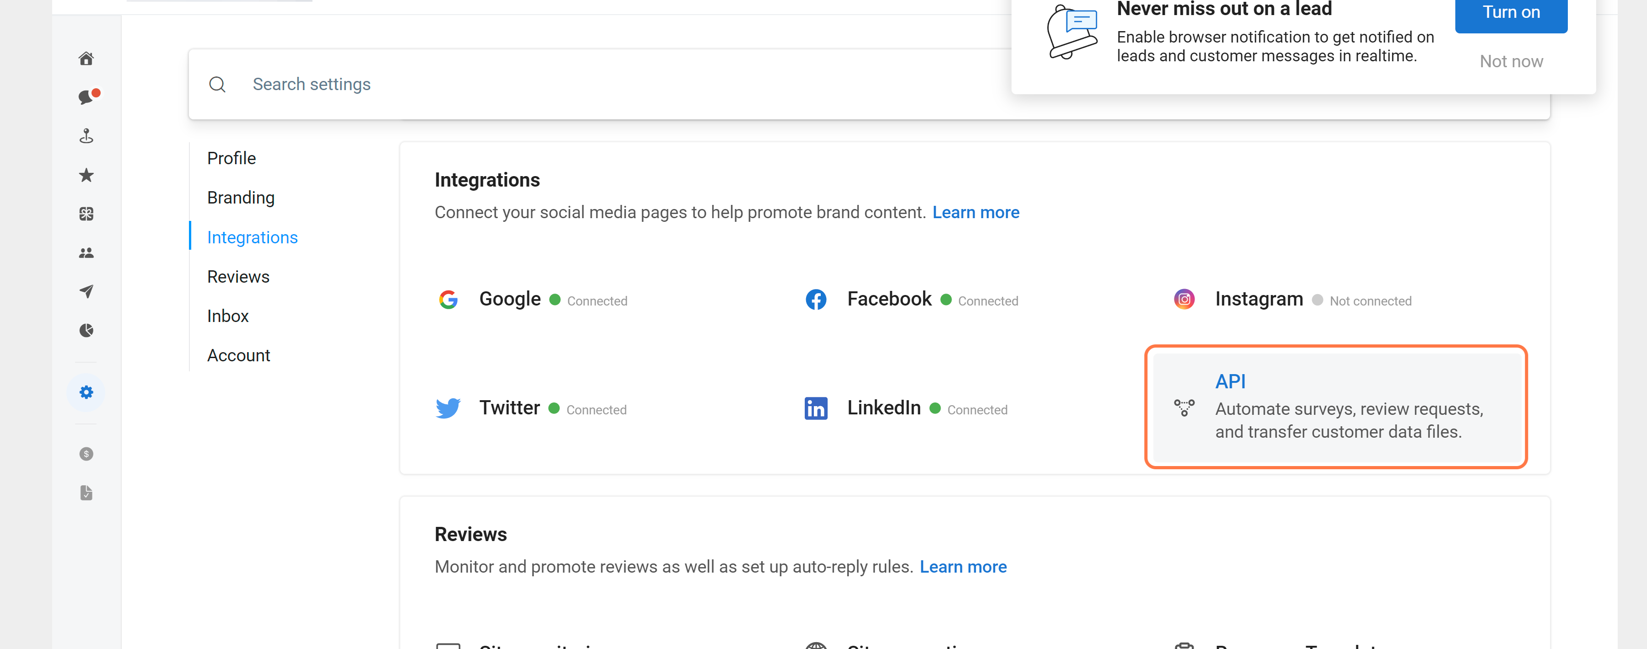Click the document checkmark sidebar icon
The image size is (1647, 649).
click(x=86, y=493)
